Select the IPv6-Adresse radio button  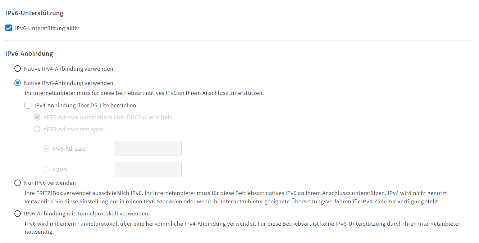pos(46,148)
